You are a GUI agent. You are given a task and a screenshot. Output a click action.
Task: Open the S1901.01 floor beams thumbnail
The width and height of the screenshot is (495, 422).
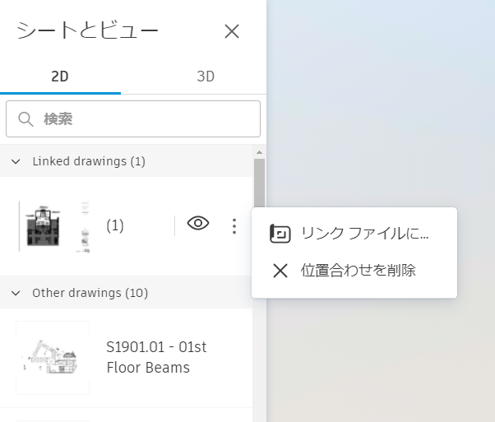[x=53, y=358]
